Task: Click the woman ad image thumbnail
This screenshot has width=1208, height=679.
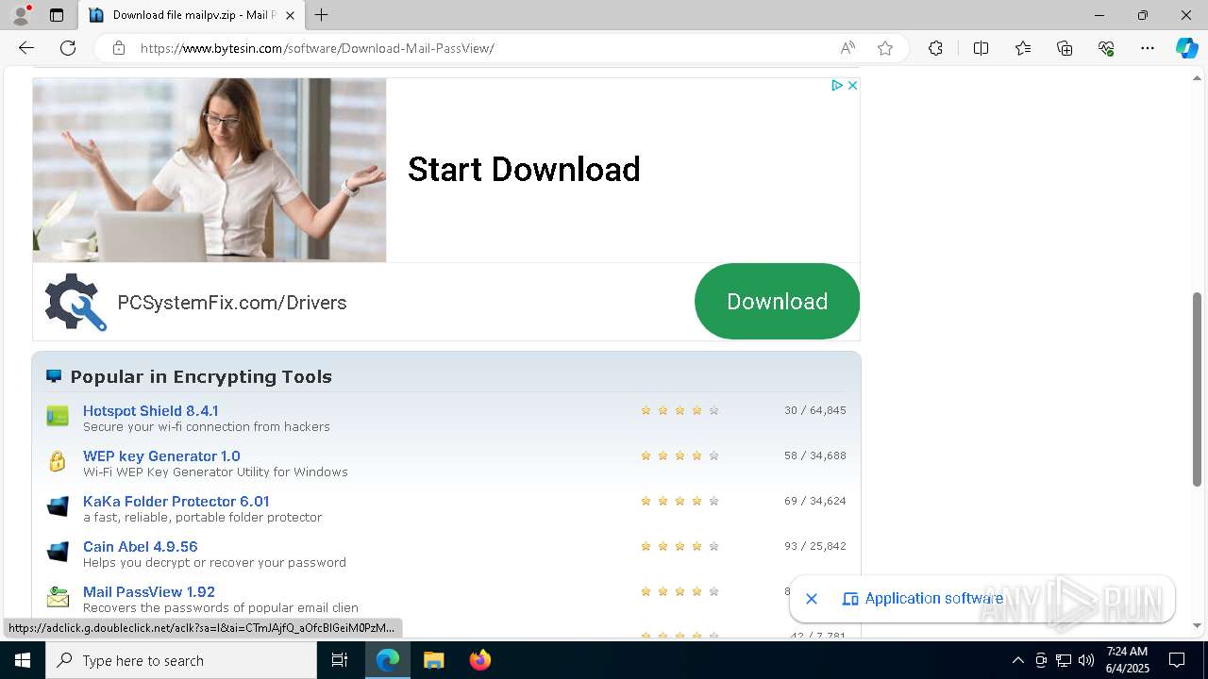Action: pyautogui.click(x=210, y=170)
